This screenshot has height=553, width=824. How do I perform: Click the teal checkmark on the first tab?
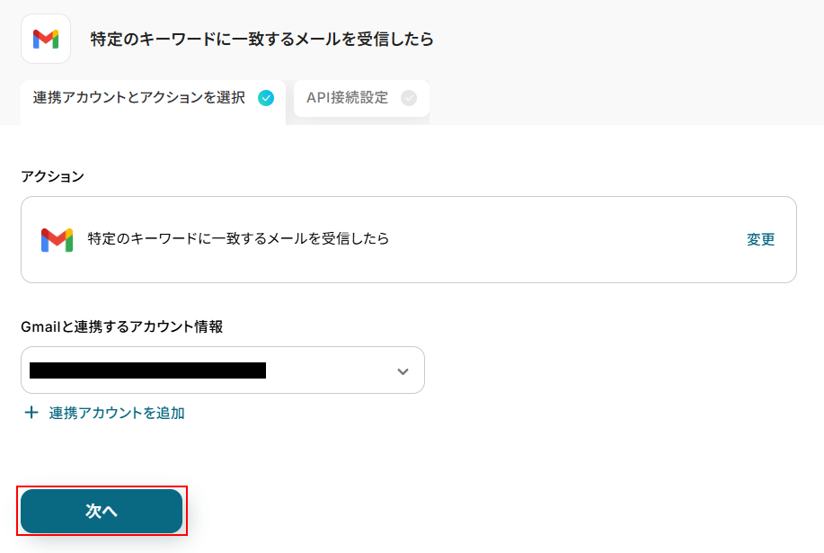(x=266, y=98)
